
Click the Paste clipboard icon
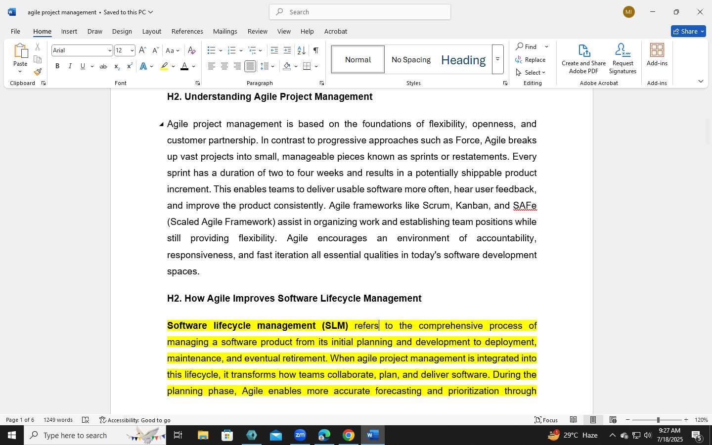[x=20, y=51]
